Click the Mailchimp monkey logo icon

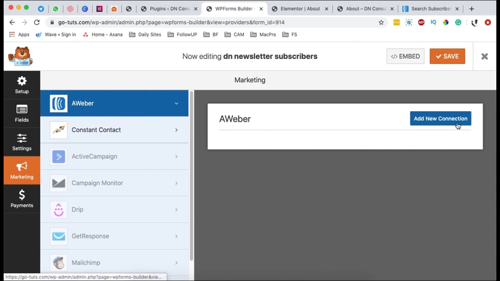[x=59, y=263]
